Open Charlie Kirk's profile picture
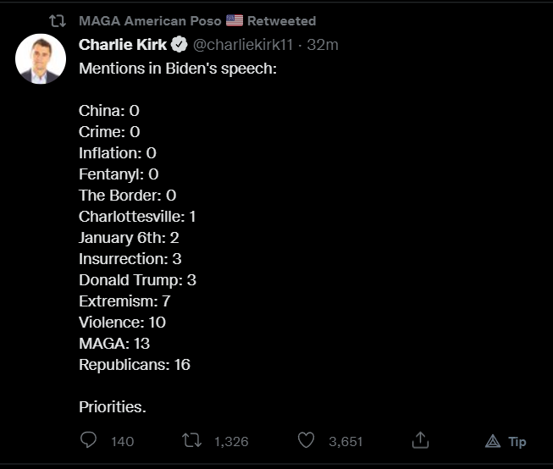 (x=41, y=60)
